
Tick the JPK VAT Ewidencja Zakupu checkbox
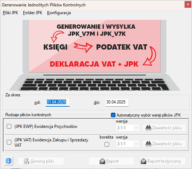click(x=9, y=142)
